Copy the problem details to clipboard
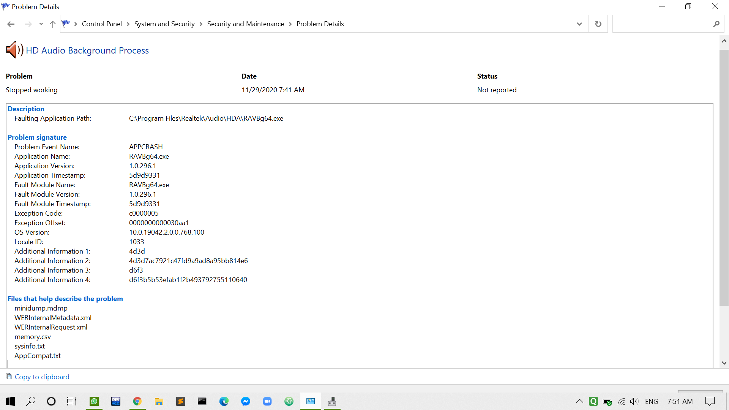729x410 pixels. pyautogui.click(x=42, y=377)
